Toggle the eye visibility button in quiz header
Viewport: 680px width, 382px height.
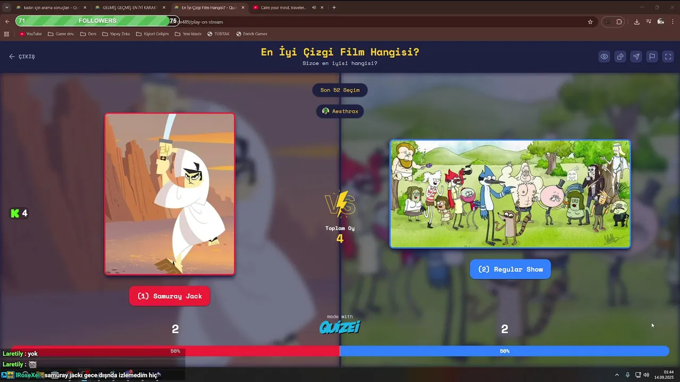(604, 57)
